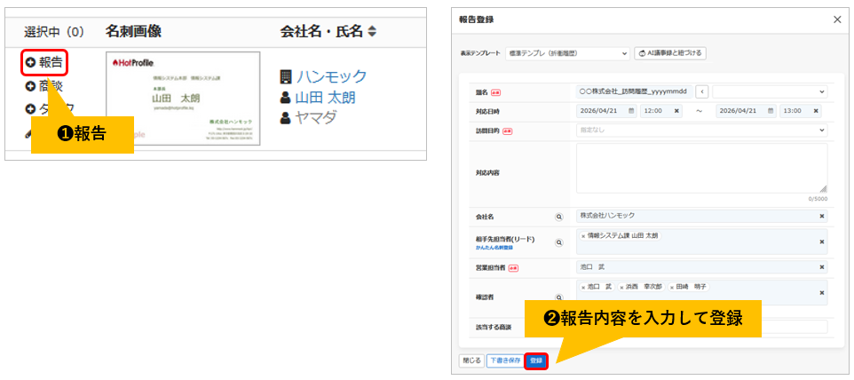Open the 訪問目的 指定なし dropdown
The width and height of the screenshot is (854, 380).
coord(701,131)
